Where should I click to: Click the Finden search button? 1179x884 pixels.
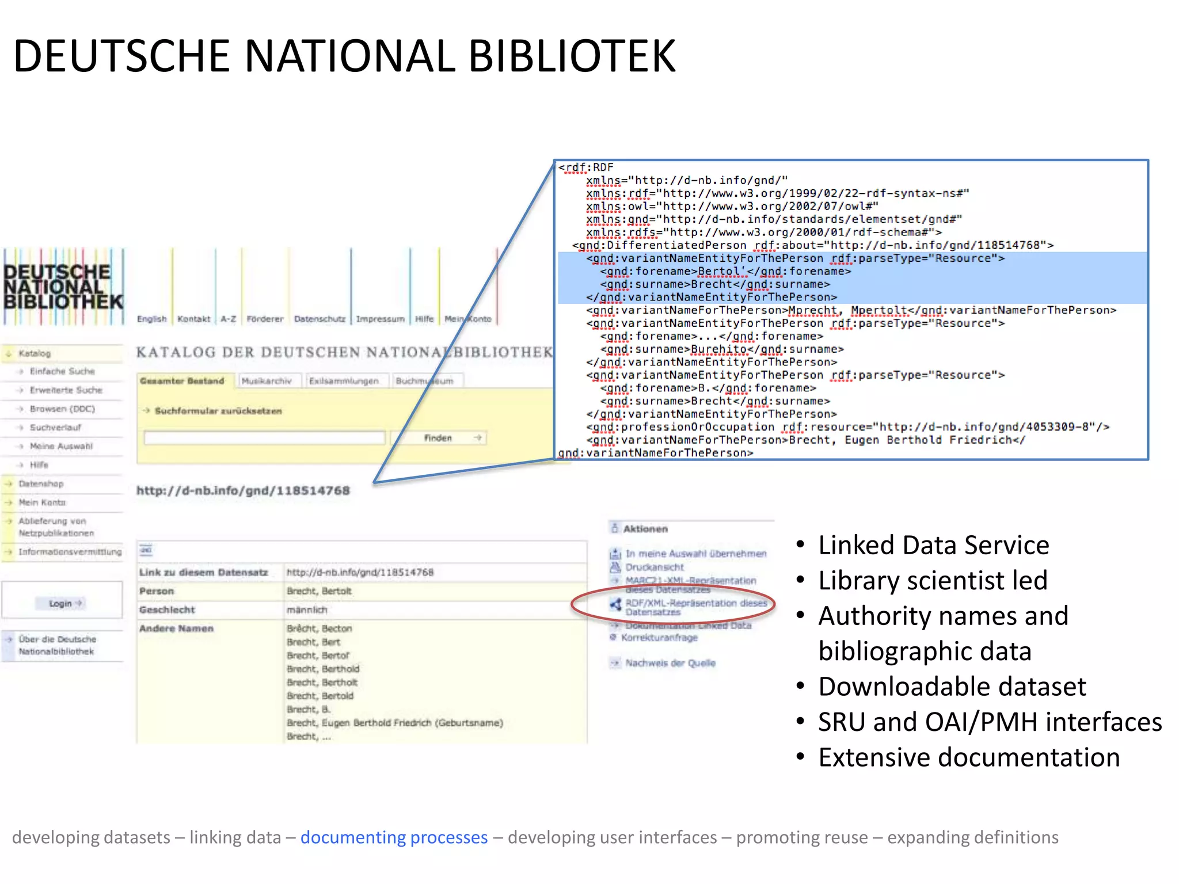click(x=438, y=438)
